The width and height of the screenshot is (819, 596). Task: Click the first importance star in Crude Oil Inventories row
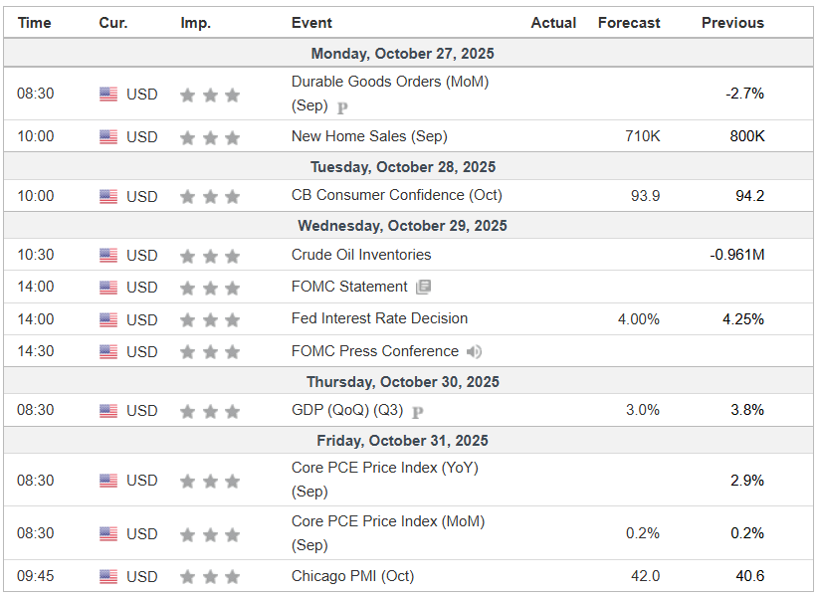pyautogui.click(x=187, y=256)
